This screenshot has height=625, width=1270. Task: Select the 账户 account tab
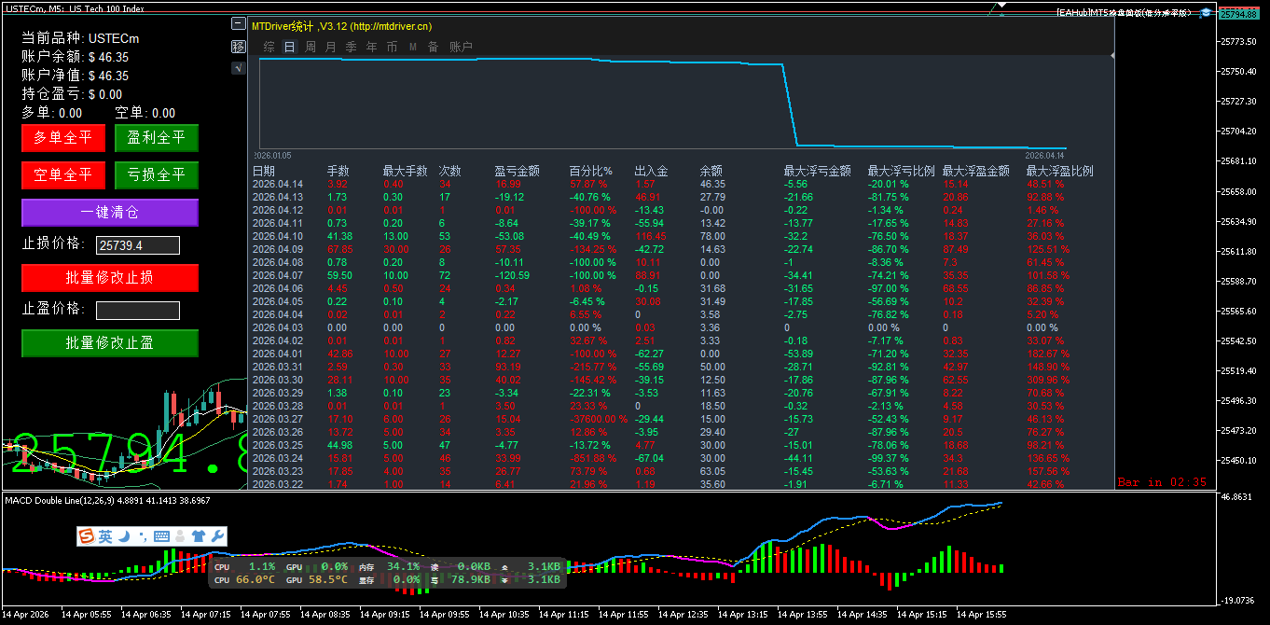point(461,47)
